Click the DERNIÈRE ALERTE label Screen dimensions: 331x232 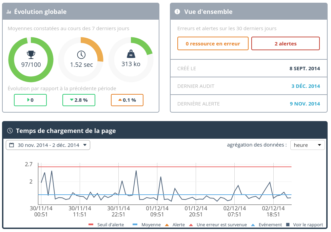(x=198, y=104)
